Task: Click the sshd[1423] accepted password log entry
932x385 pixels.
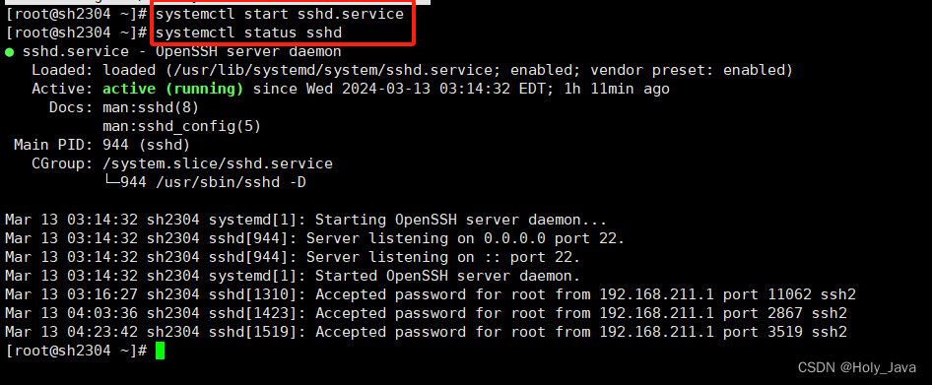Action: pos(427,313)
